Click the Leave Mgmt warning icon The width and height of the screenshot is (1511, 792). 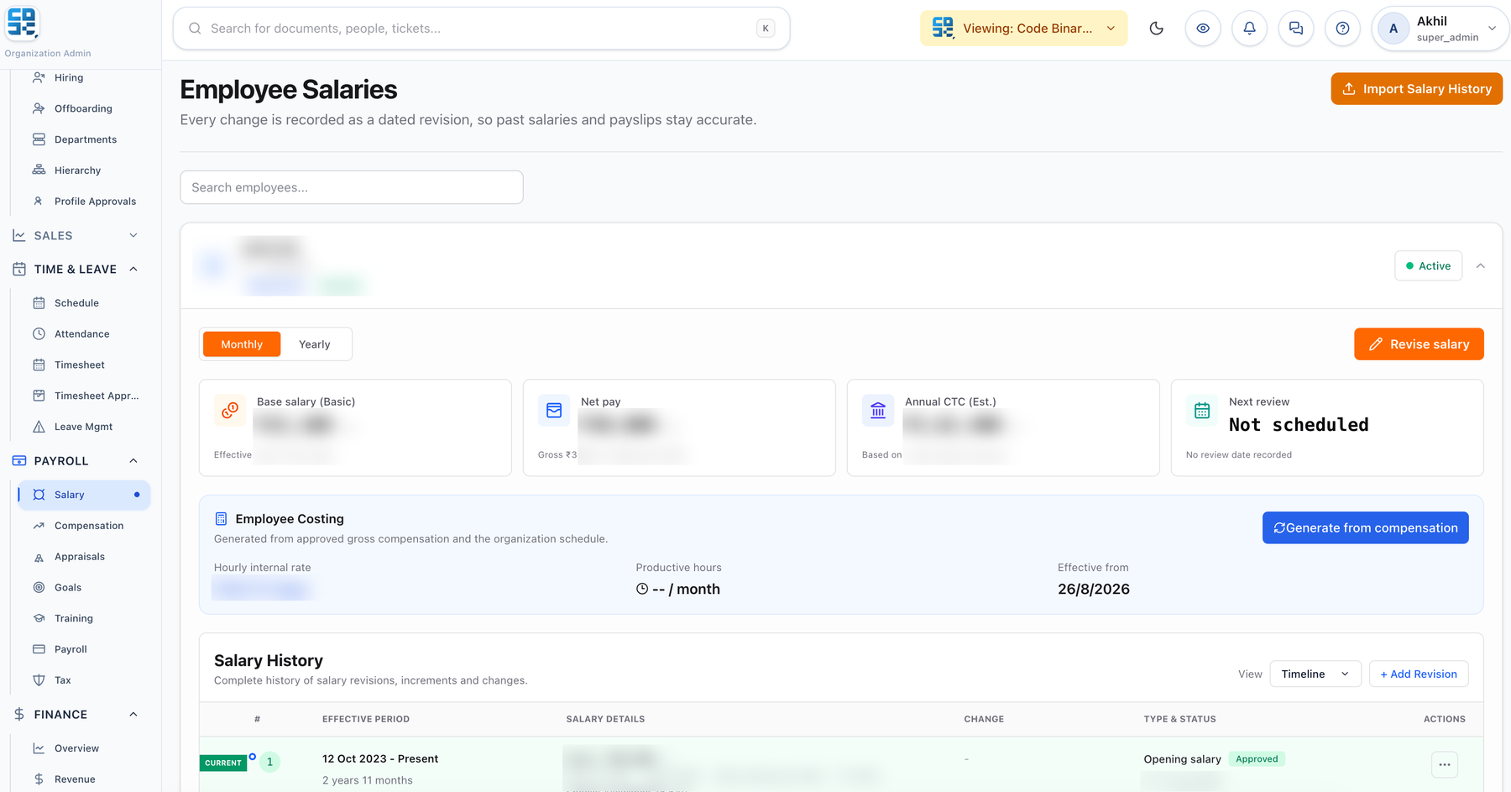coord(39,427)
